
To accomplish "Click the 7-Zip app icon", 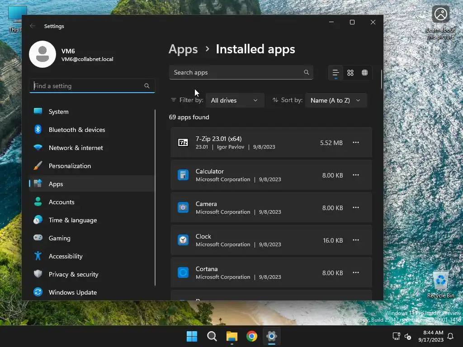I will pos(183,142).
